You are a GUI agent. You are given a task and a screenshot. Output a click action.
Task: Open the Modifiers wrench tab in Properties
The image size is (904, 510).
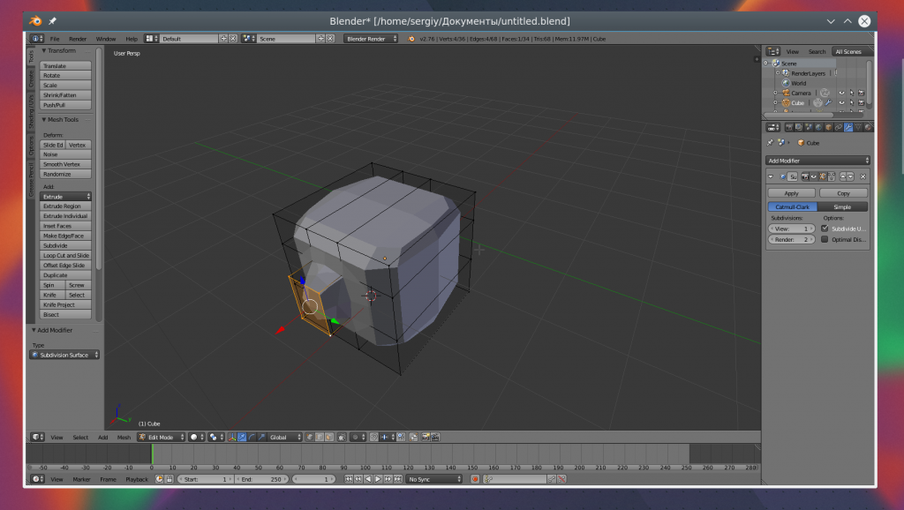coord(848,127)
